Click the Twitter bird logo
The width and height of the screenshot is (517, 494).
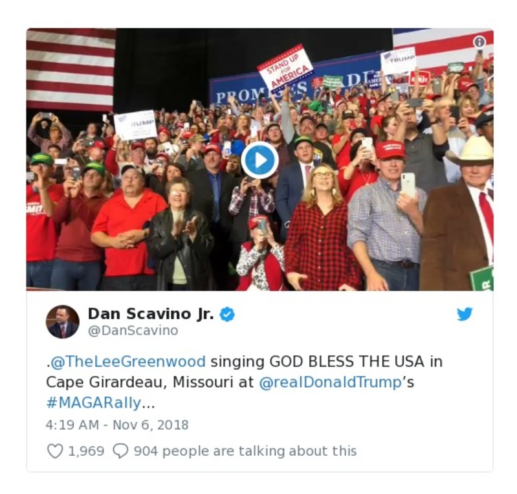(465, 314)
